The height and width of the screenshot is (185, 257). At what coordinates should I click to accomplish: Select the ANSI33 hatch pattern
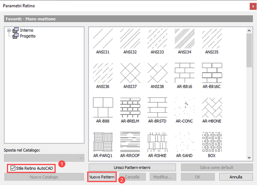coord(157,41)
